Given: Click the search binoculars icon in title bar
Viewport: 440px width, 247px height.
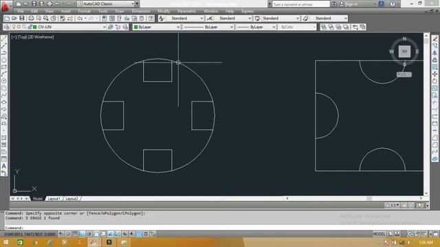Looking at the screenshot, I should tap(334, 4).
